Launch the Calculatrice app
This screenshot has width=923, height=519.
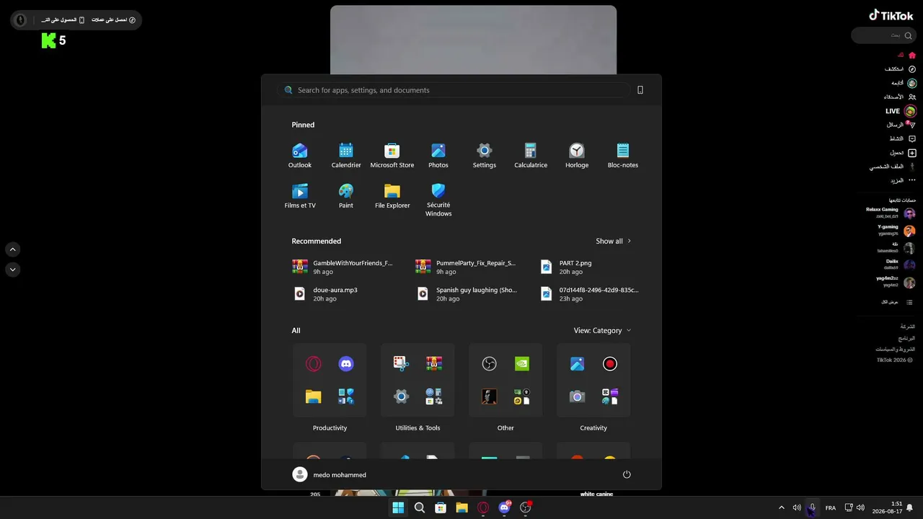pos(531,156)
